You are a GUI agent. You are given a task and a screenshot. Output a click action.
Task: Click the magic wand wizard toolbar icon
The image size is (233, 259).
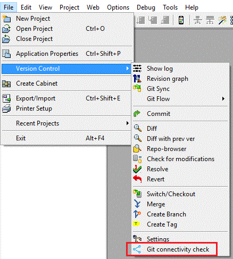[x=222, y=20]
